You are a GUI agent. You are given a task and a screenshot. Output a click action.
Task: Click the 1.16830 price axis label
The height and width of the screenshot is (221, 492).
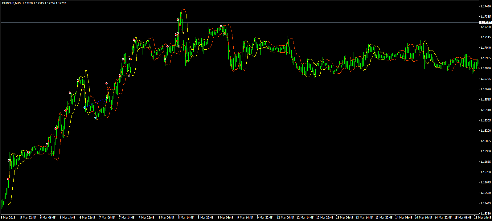pos(486,68)
